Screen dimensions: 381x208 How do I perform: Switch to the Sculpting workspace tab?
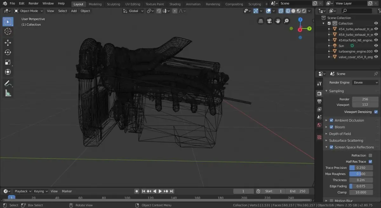point(113,4)
